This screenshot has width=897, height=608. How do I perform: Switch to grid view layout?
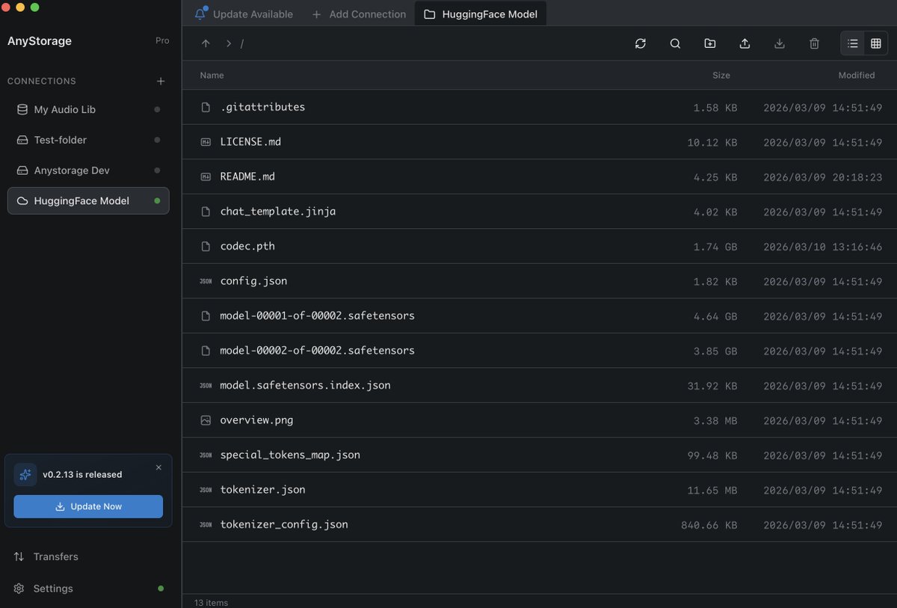876,43
